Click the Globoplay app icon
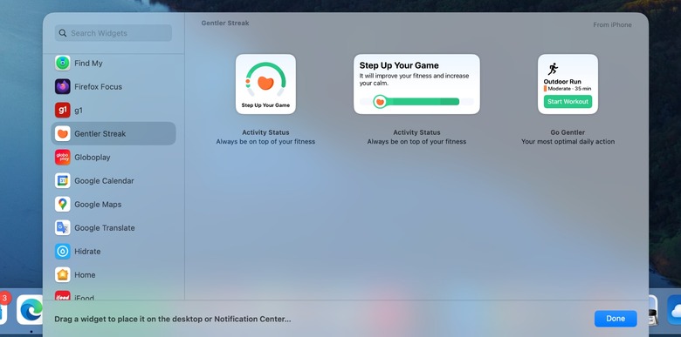Image resolution: width=681 pixels, height=337 pixels. click(x=63, y=158)
